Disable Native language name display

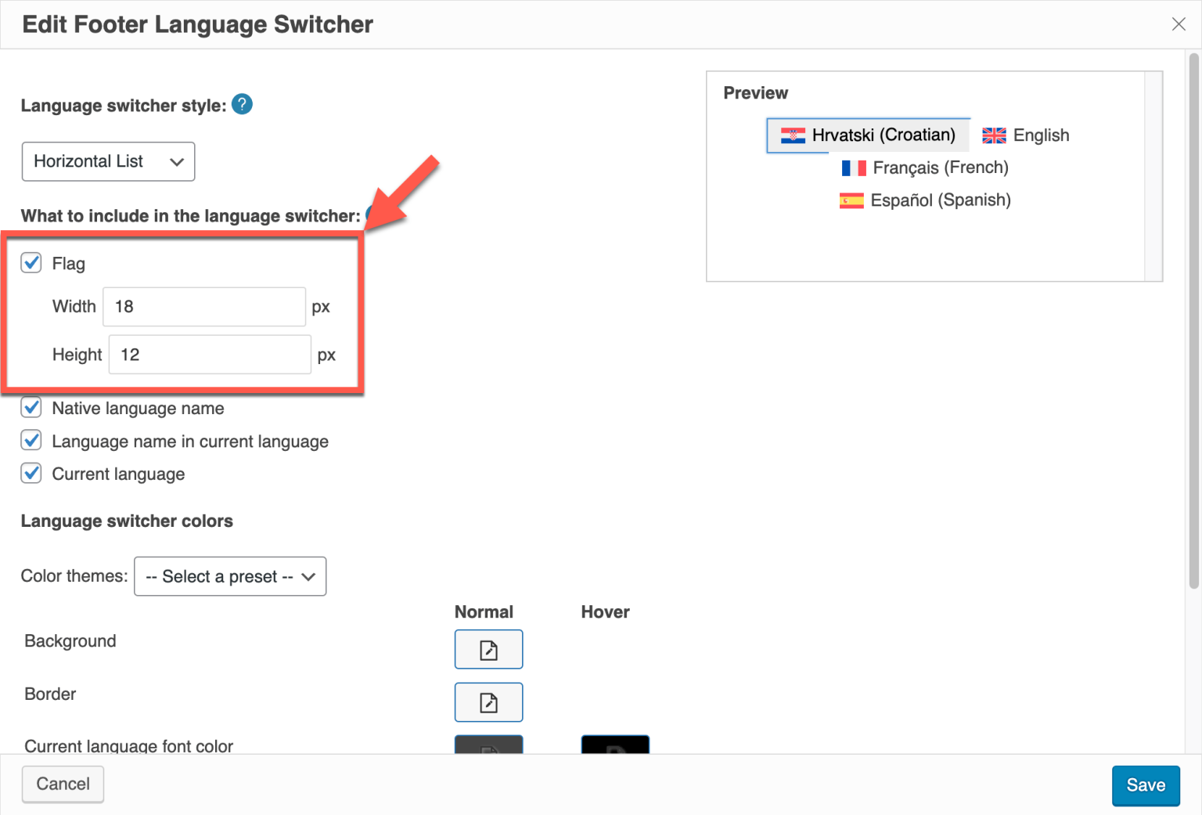31,407
